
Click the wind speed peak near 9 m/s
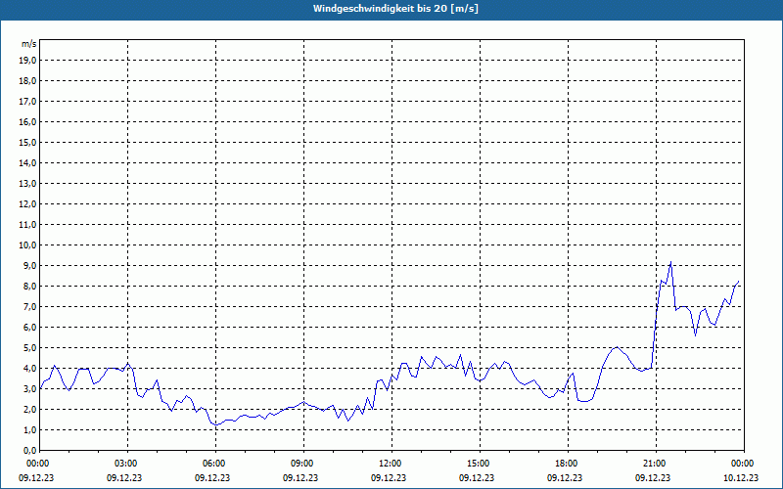pos(670,262)
